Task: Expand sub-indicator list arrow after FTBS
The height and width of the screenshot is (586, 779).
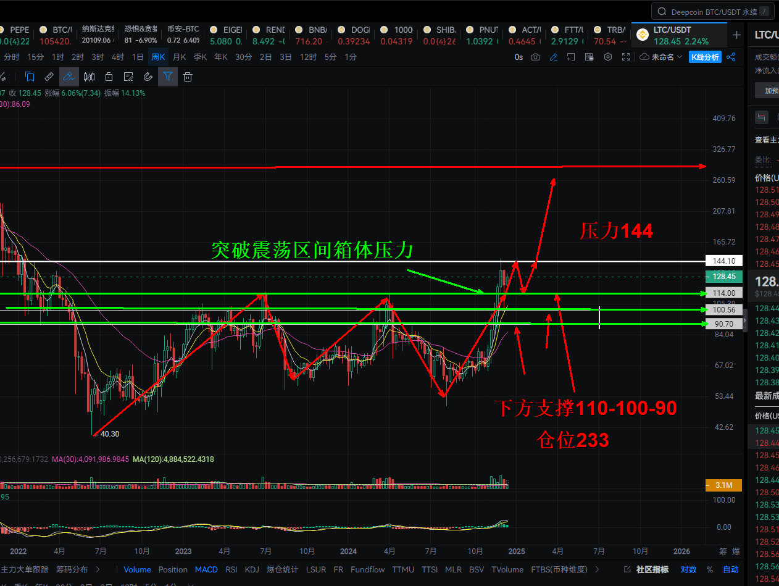Action: coord(597,569)
